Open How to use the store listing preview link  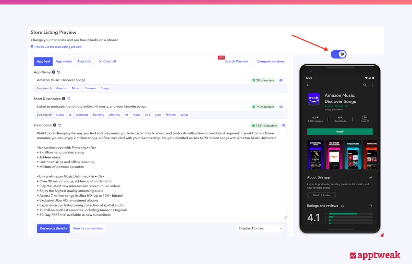(58, 47)
